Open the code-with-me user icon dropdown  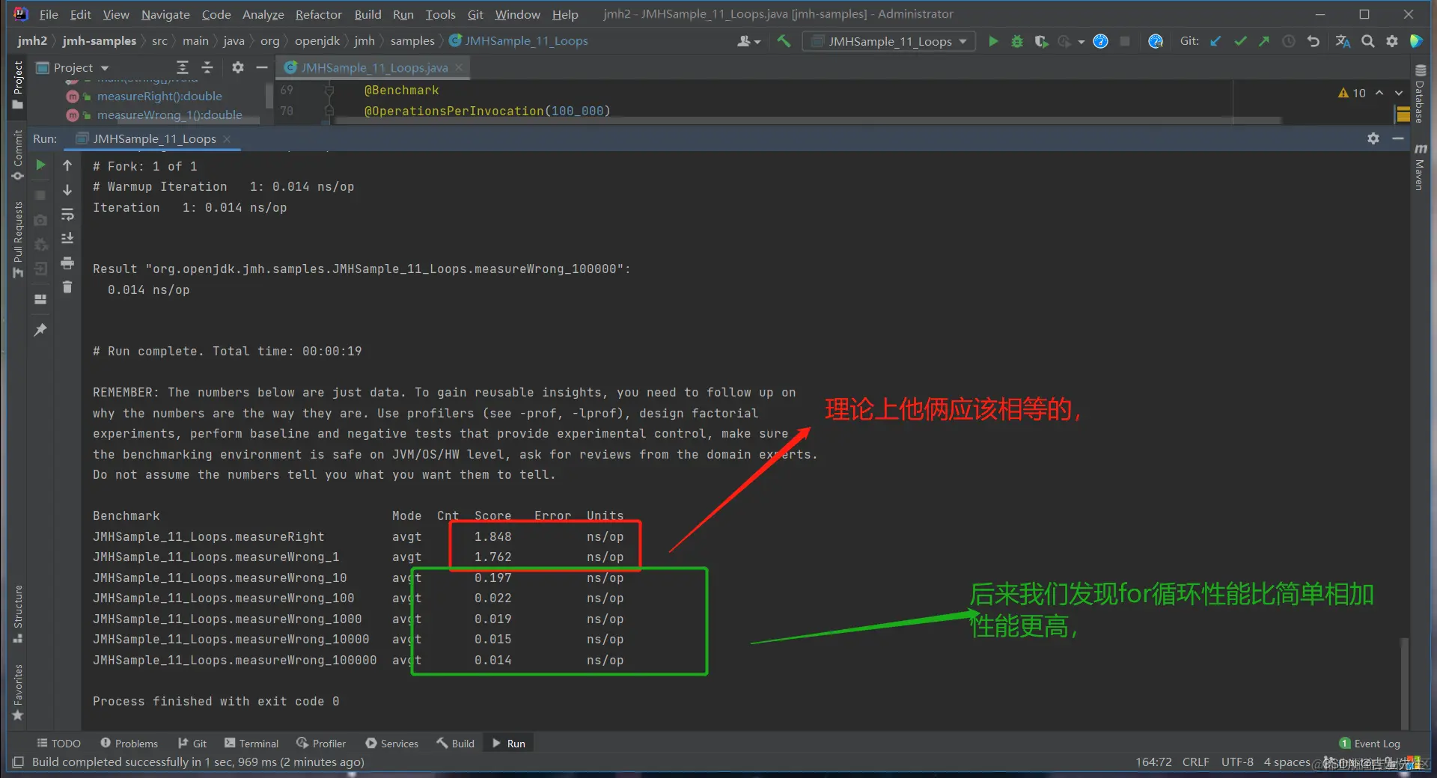[x=748, y=41]
